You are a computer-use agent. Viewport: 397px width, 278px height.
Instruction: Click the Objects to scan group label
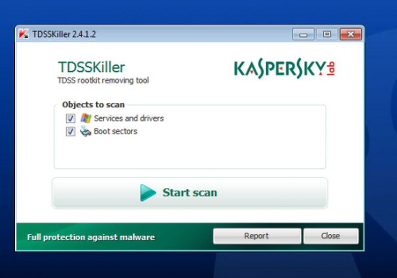[93, 104]
